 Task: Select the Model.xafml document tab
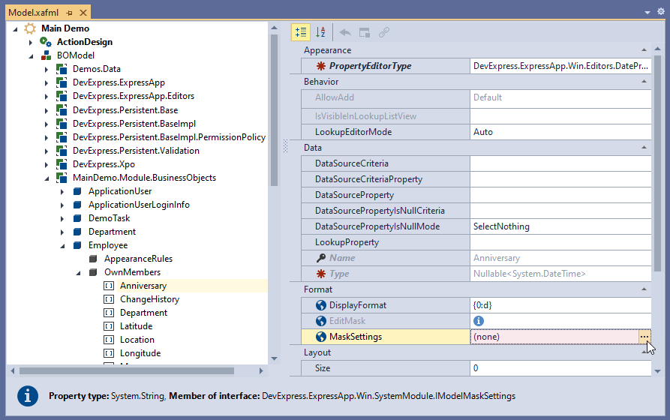33,13
